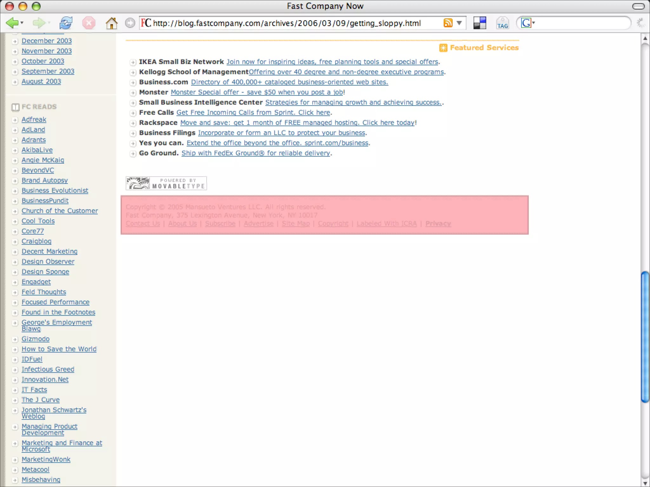Click the bullet icon beside Adfreak
Image resolution: width=650 pixels, height=487 pixels.
[x=15, y=120]
